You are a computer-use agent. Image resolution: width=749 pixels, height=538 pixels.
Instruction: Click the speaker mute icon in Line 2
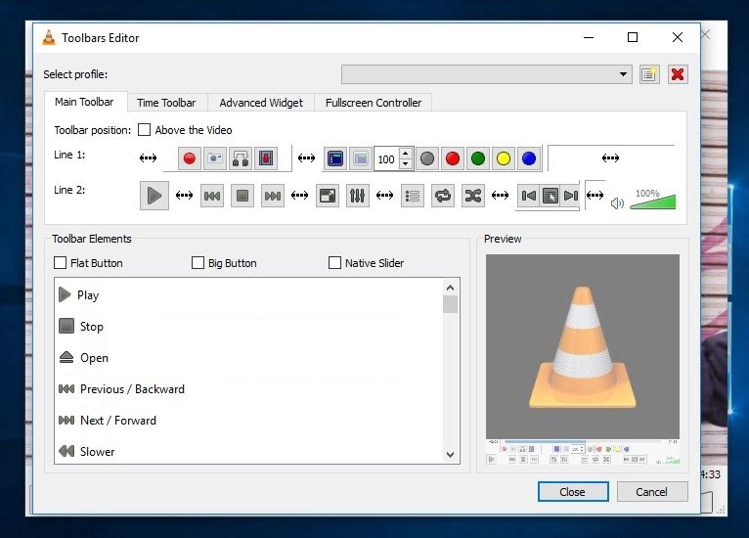point(617,203)
